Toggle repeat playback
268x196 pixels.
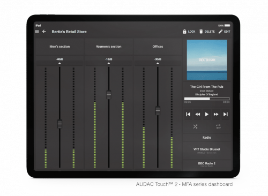tap(218, 126)
